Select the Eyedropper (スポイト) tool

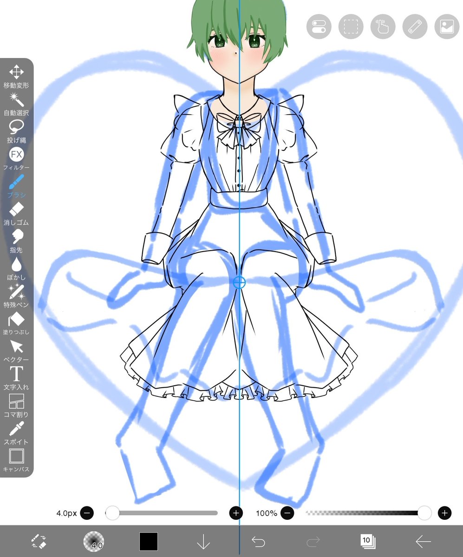(16, 433)
